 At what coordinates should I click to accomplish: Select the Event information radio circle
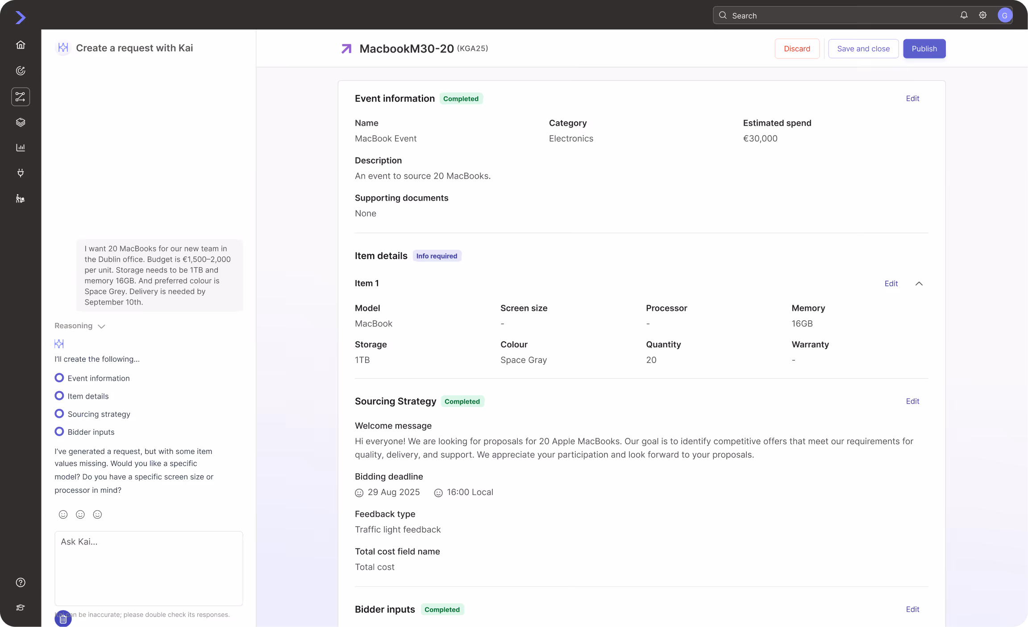click(x=59, y=378)
